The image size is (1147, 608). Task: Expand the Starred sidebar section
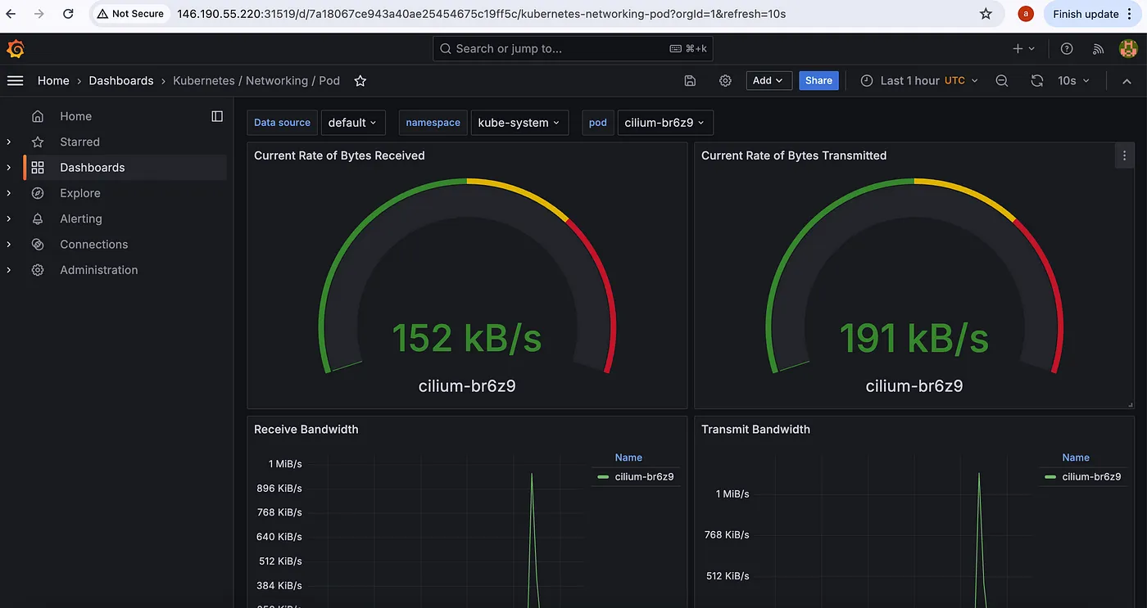click(9, 142)
